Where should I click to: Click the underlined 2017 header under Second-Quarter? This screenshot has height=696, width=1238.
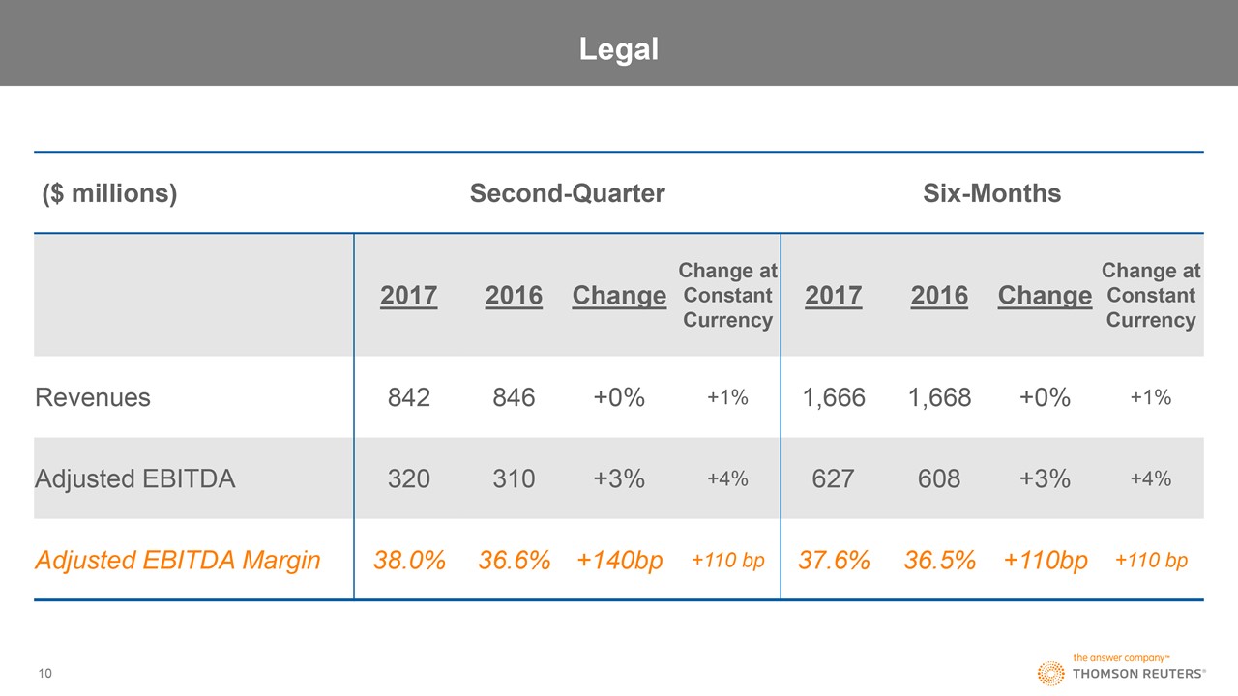tap(408, 295)
